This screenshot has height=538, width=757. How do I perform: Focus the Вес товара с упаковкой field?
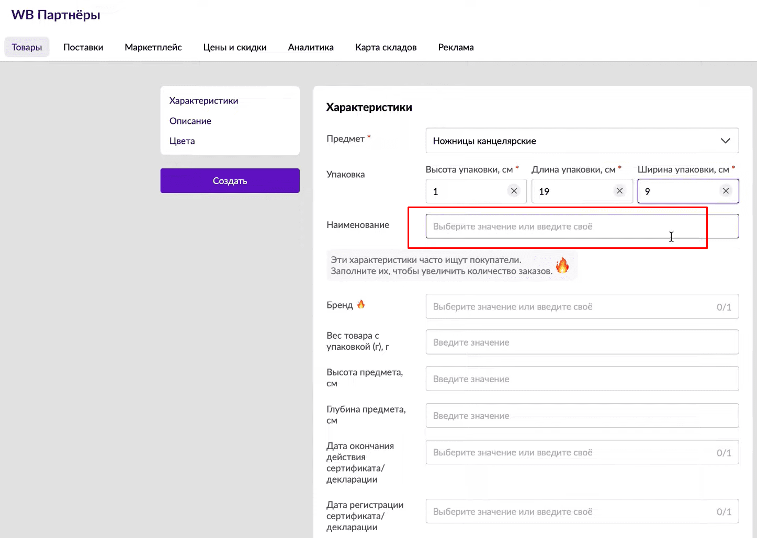582,342
